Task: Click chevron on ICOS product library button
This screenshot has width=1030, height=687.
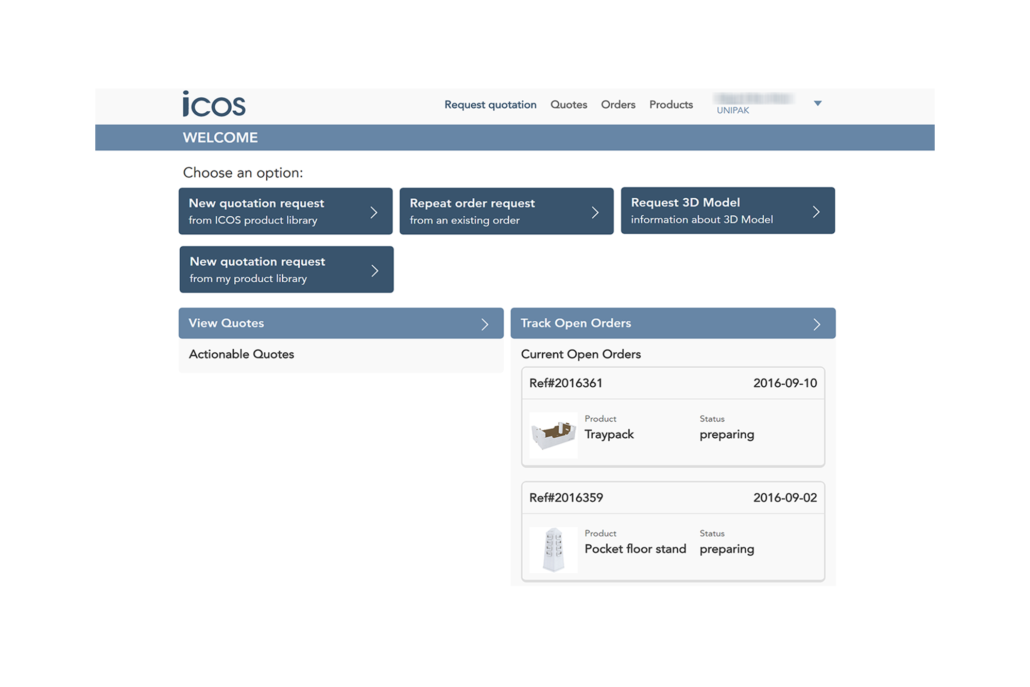Action: click(374, 212)
